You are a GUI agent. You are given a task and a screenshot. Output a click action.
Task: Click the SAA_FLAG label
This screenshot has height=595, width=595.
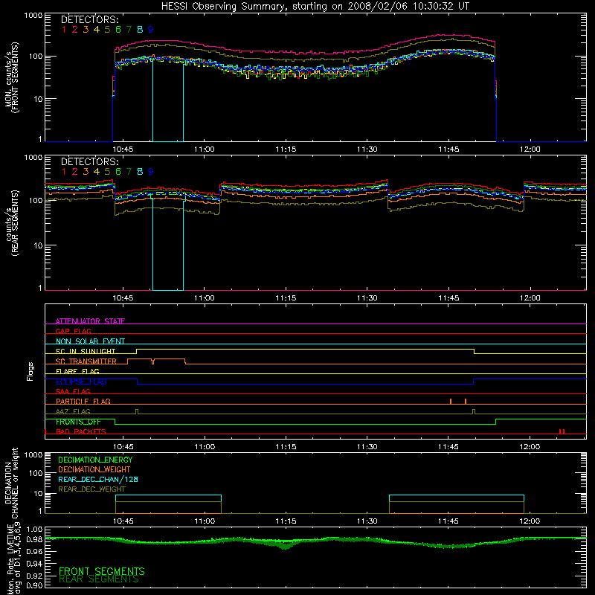point(73,391)
